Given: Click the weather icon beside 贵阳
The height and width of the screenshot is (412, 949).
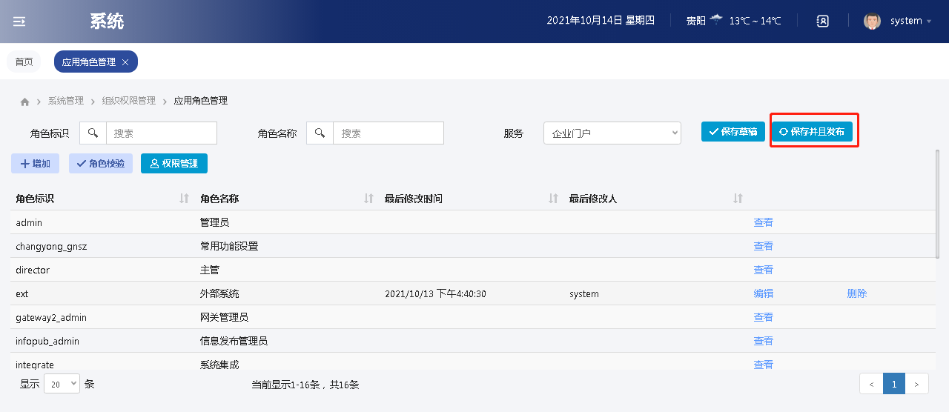Looking at the screenshot, I should coord(715,20).
